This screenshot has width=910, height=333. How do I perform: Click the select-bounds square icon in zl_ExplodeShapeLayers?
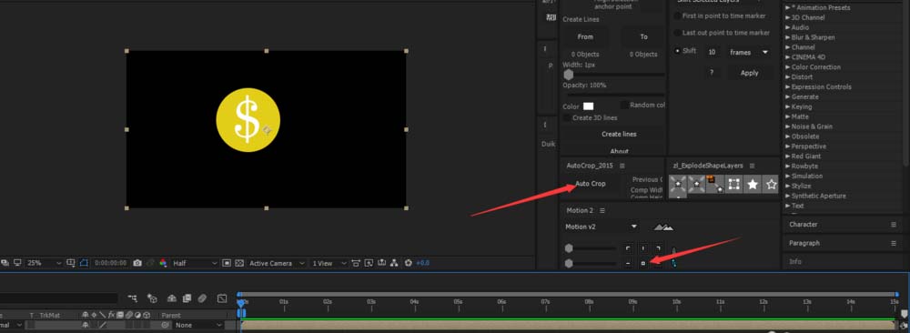(x=733, y=185)
